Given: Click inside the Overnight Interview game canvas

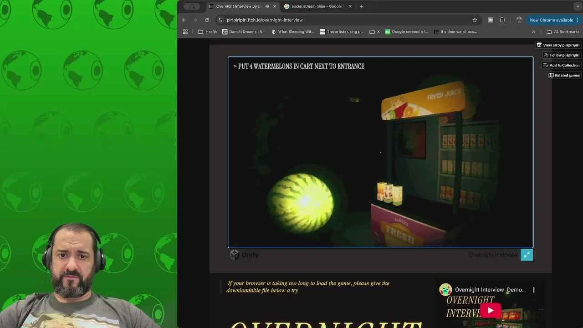Looking at the screenshot, I should coord(380,152).
